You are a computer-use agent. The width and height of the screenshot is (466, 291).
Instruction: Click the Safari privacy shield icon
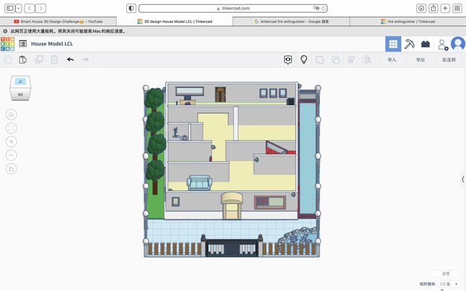pyautogui.click(x=131, y=8)
